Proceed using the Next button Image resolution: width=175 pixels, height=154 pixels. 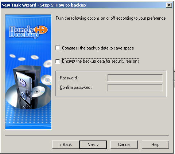93,145
